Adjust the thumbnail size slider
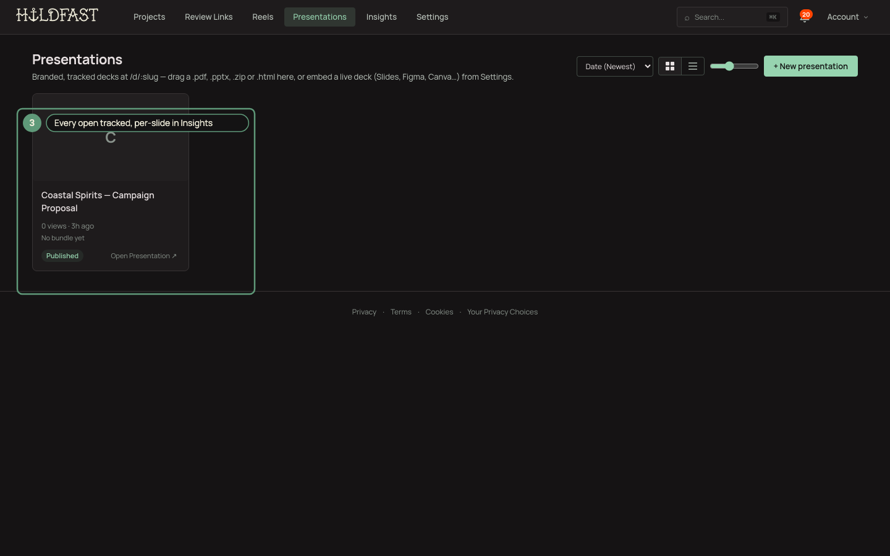Viewport: 890px width, 556px height. 734,66
